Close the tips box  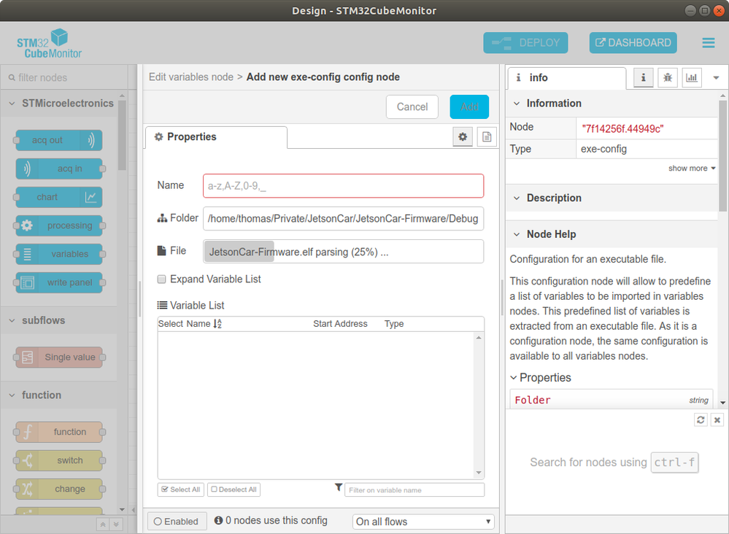coord(717,419)
